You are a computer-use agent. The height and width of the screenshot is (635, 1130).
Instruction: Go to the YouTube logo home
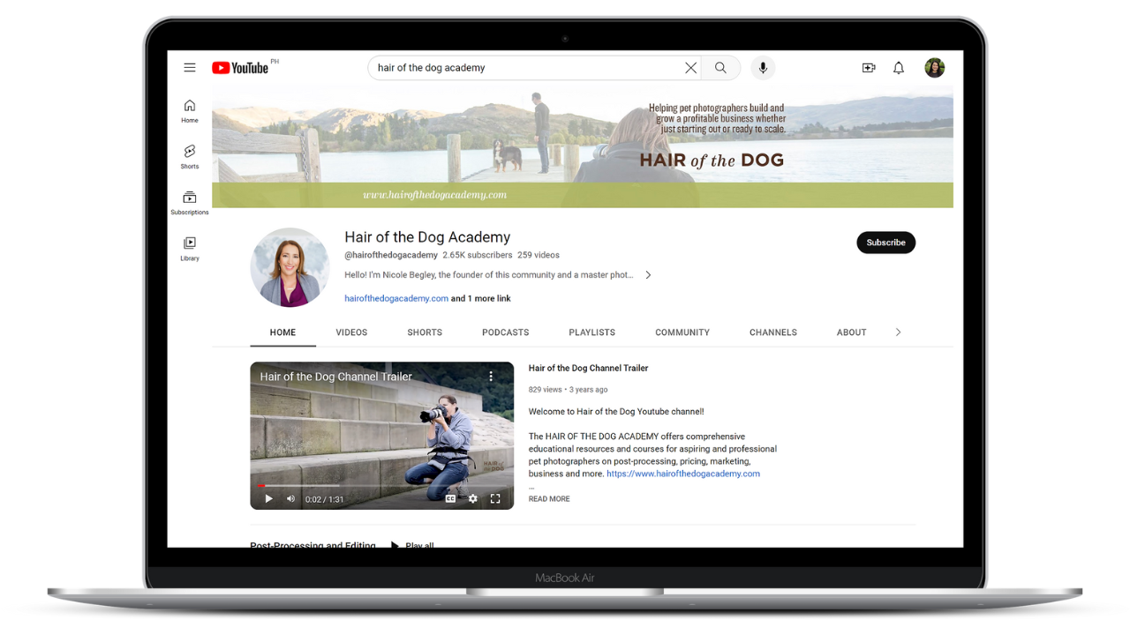pos(240,68)
